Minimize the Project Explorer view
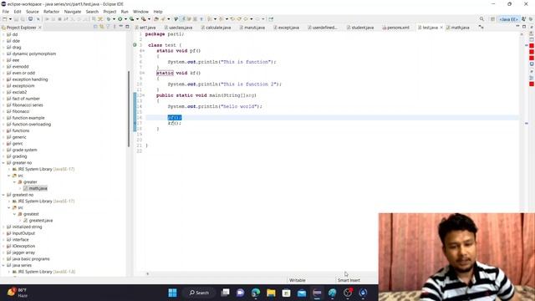 tap(120, 26)
